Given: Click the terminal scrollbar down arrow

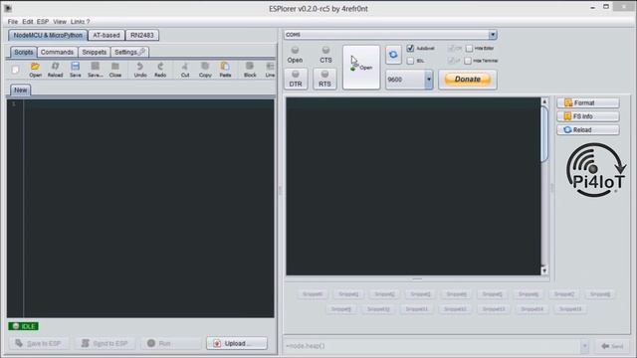Looking at the screenshot, I should pos(544,270).
